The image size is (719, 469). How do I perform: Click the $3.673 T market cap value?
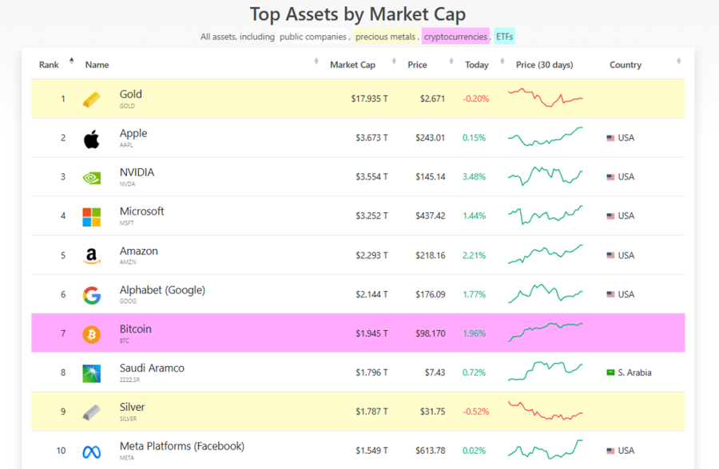pos(371,137)
